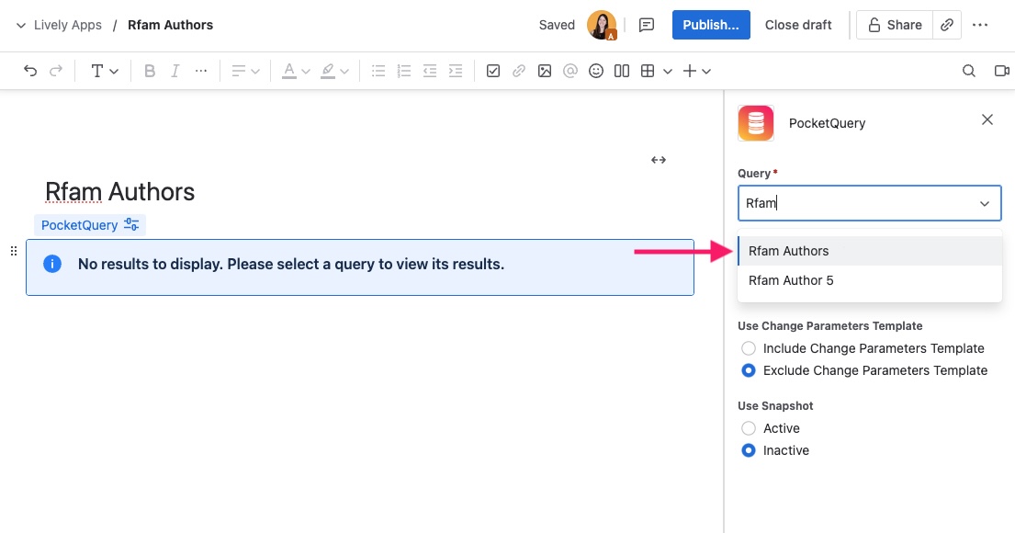Insert an image or file
1015x533 pixels.
tap(545, 71)
